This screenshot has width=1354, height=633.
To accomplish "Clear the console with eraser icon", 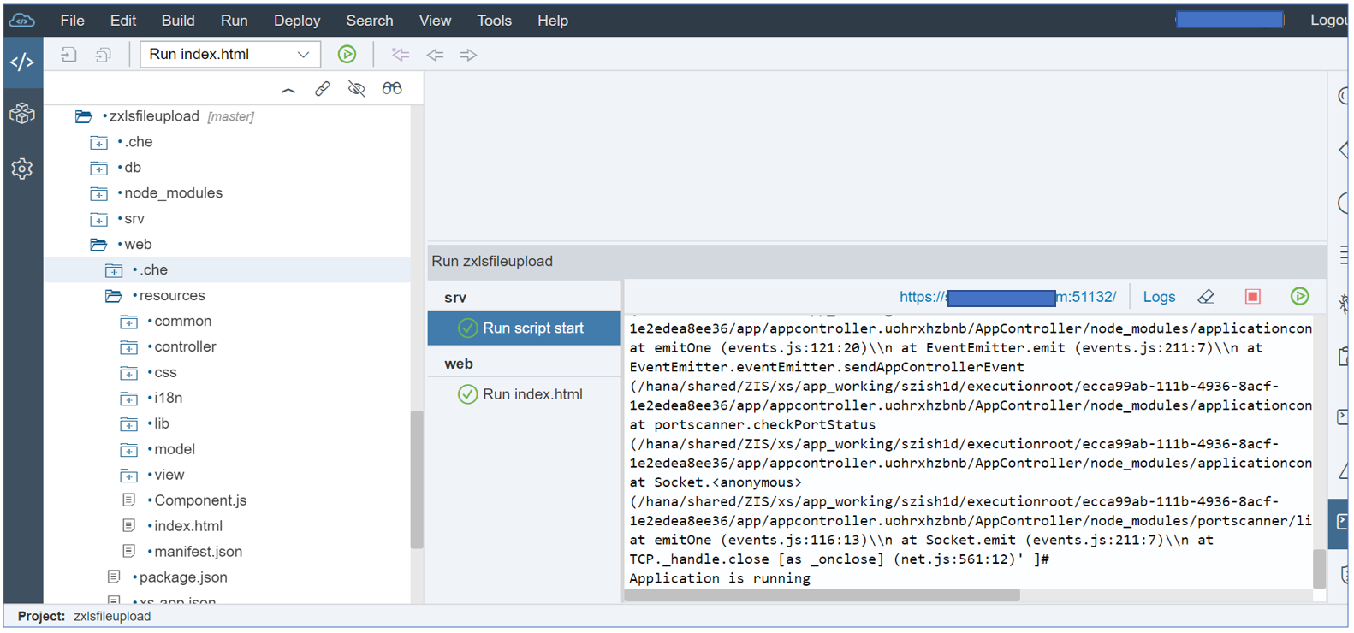I will pyautogui.click(x=1206, y=297).
